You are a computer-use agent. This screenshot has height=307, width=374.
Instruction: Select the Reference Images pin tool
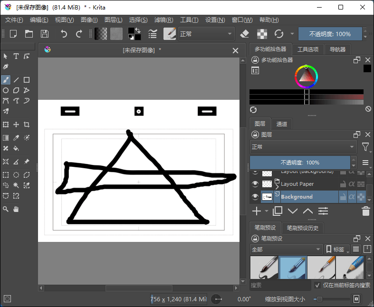pyautogui.click(x=27, y=162)
